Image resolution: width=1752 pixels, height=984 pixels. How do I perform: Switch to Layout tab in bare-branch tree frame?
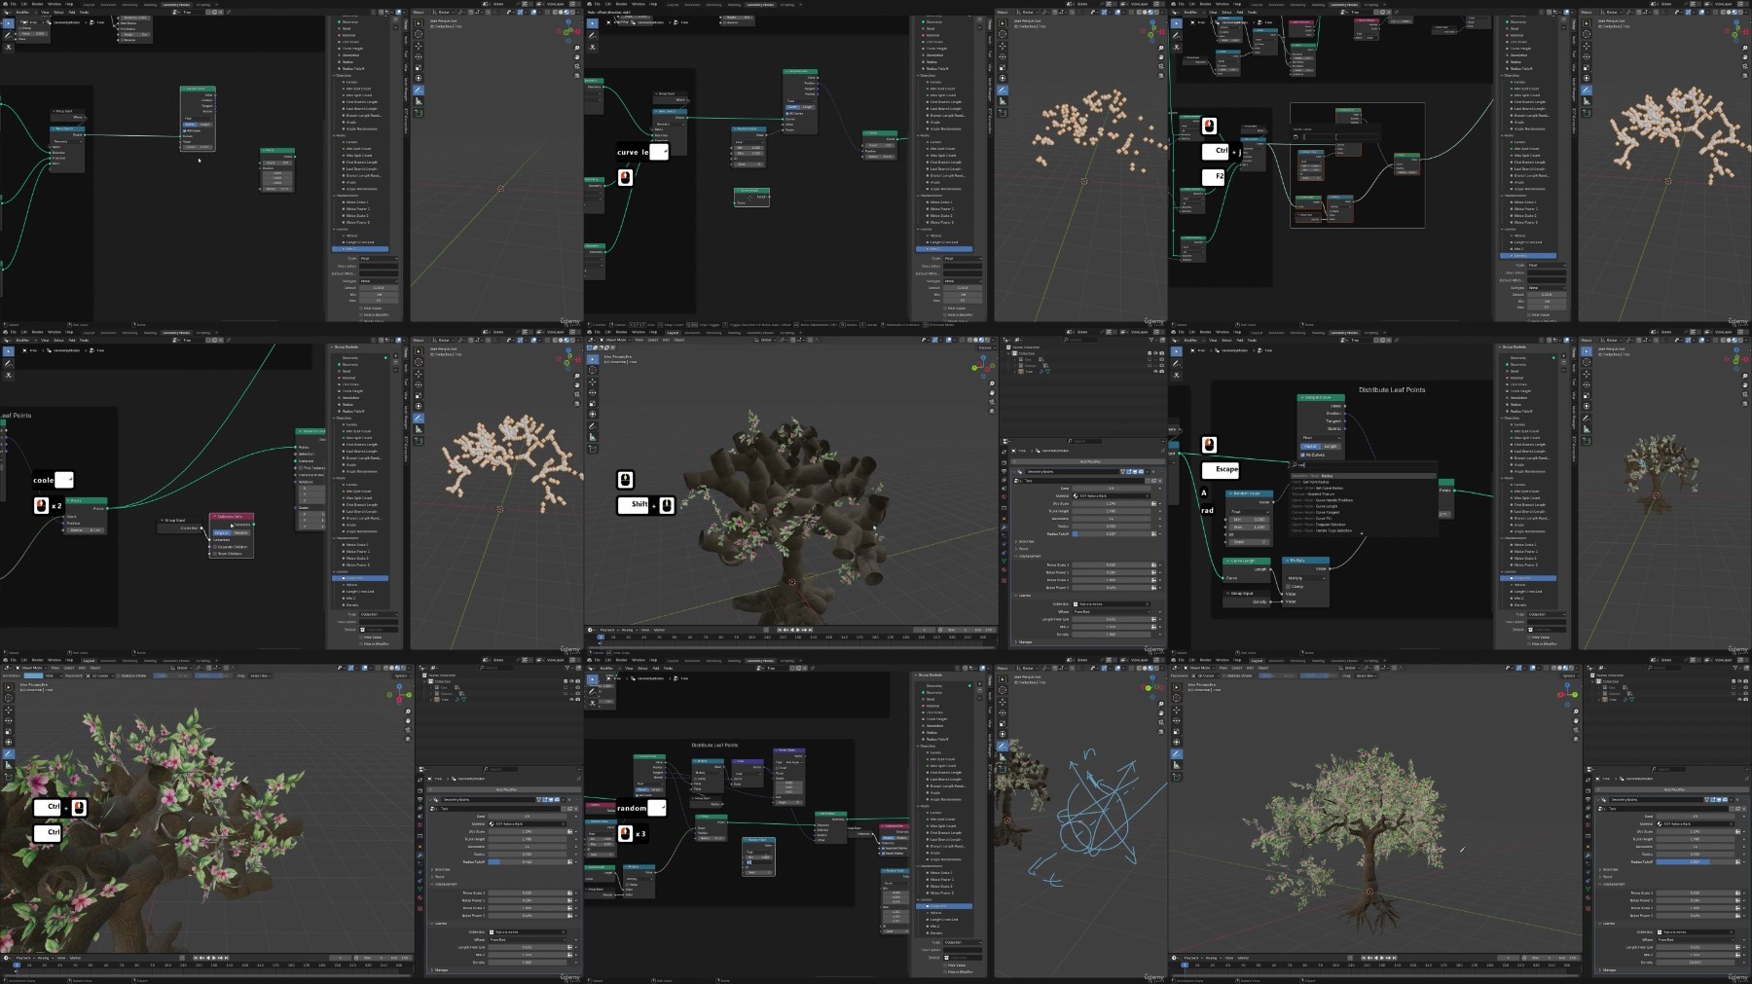pos(673,332)
